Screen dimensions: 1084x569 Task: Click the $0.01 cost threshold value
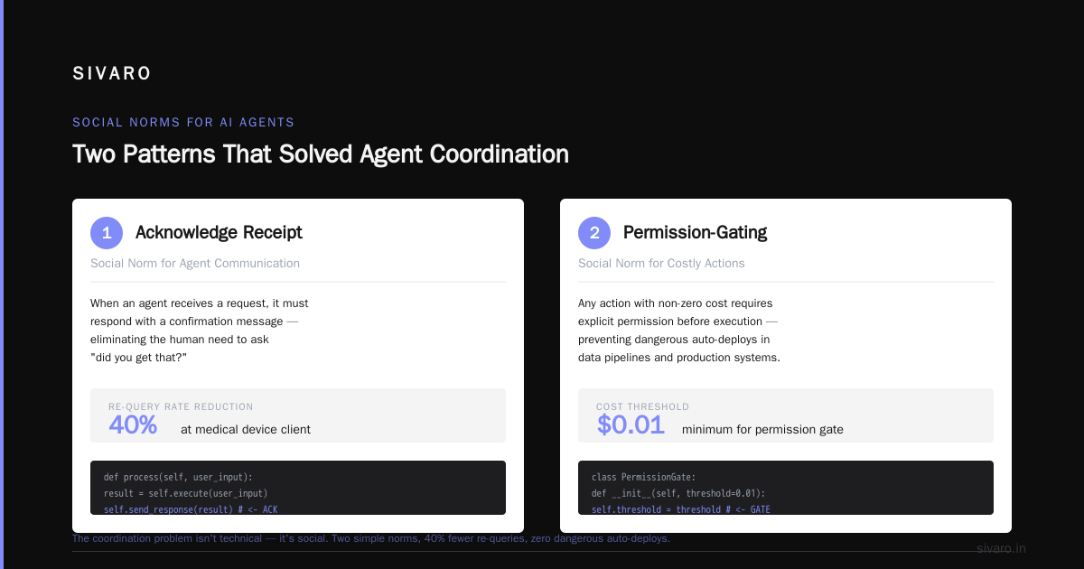click(631, 425)
